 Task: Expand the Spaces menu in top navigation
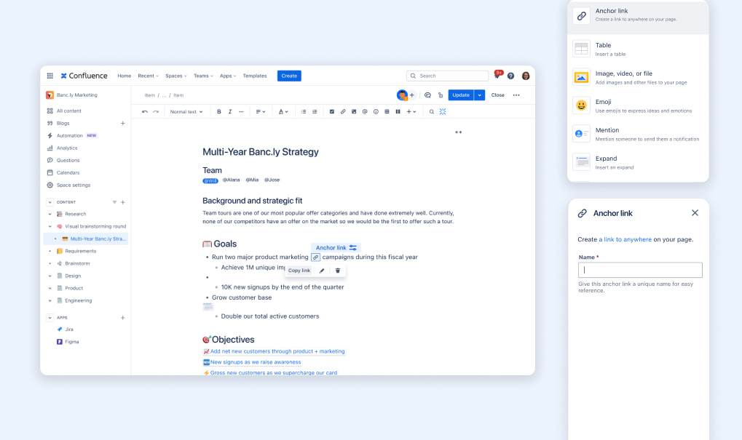click(x=175, y=76)
